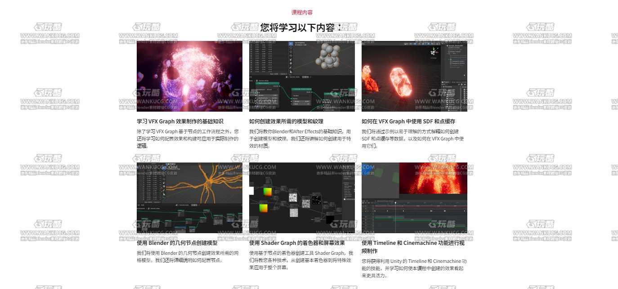
Task: Click description starting 我们将通过示例以易于理解
Action: click(x=412, y=139)
